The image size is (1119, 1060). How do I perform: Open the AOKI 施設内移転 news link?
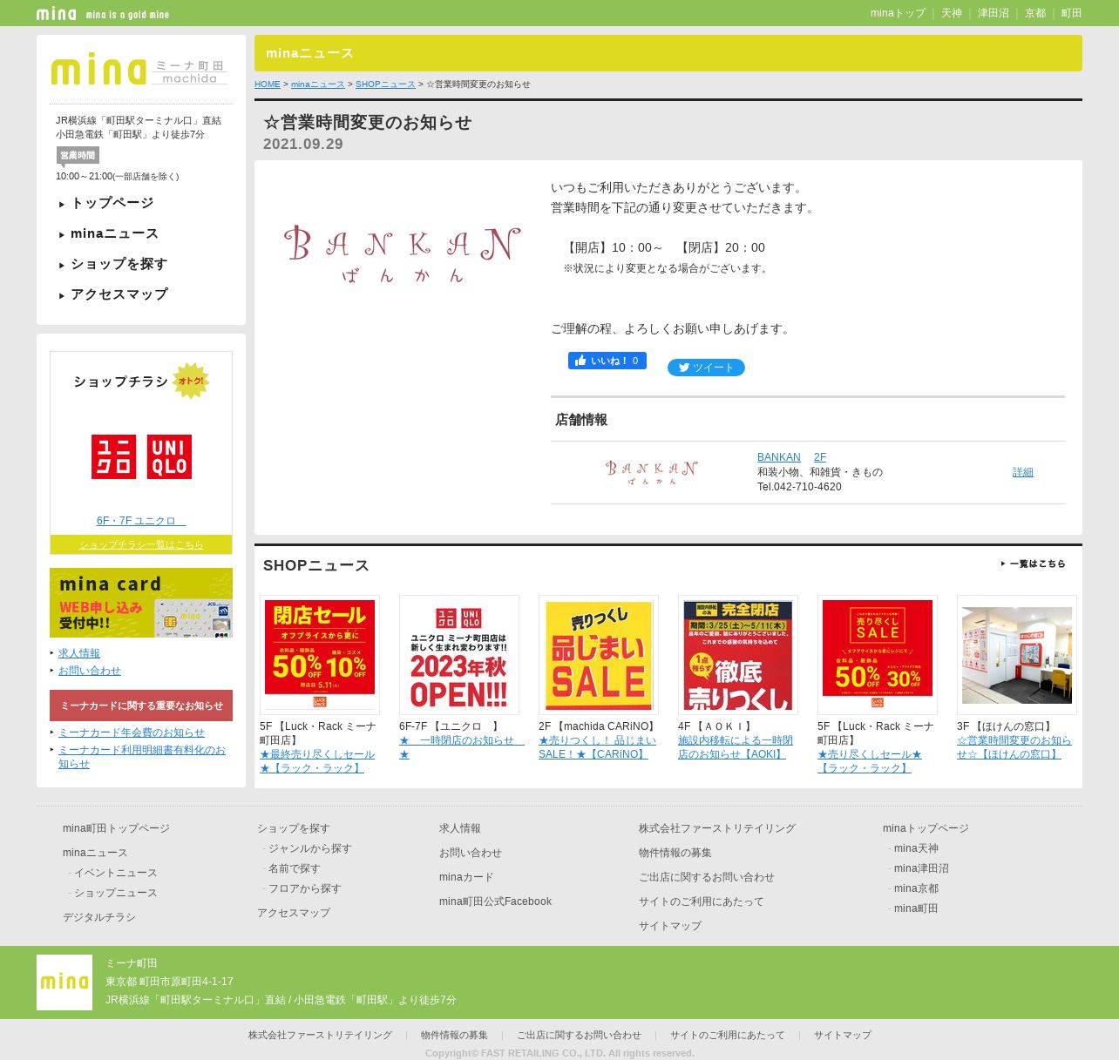(736, 747)
